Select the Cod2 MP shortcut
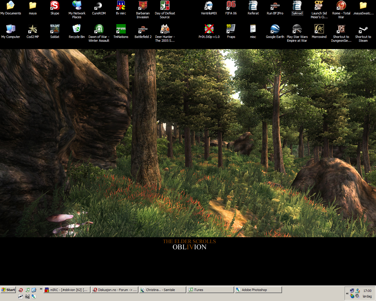Viewport: 376px width, 301px height. [33, 31]
